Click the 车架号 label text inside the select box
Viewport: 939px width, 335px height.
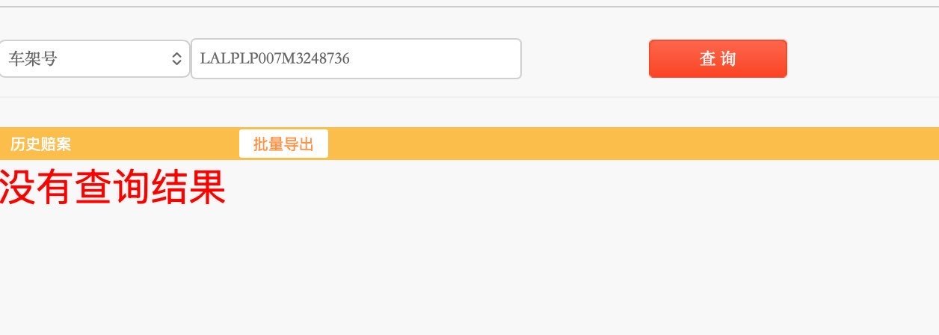click(33, 58)
